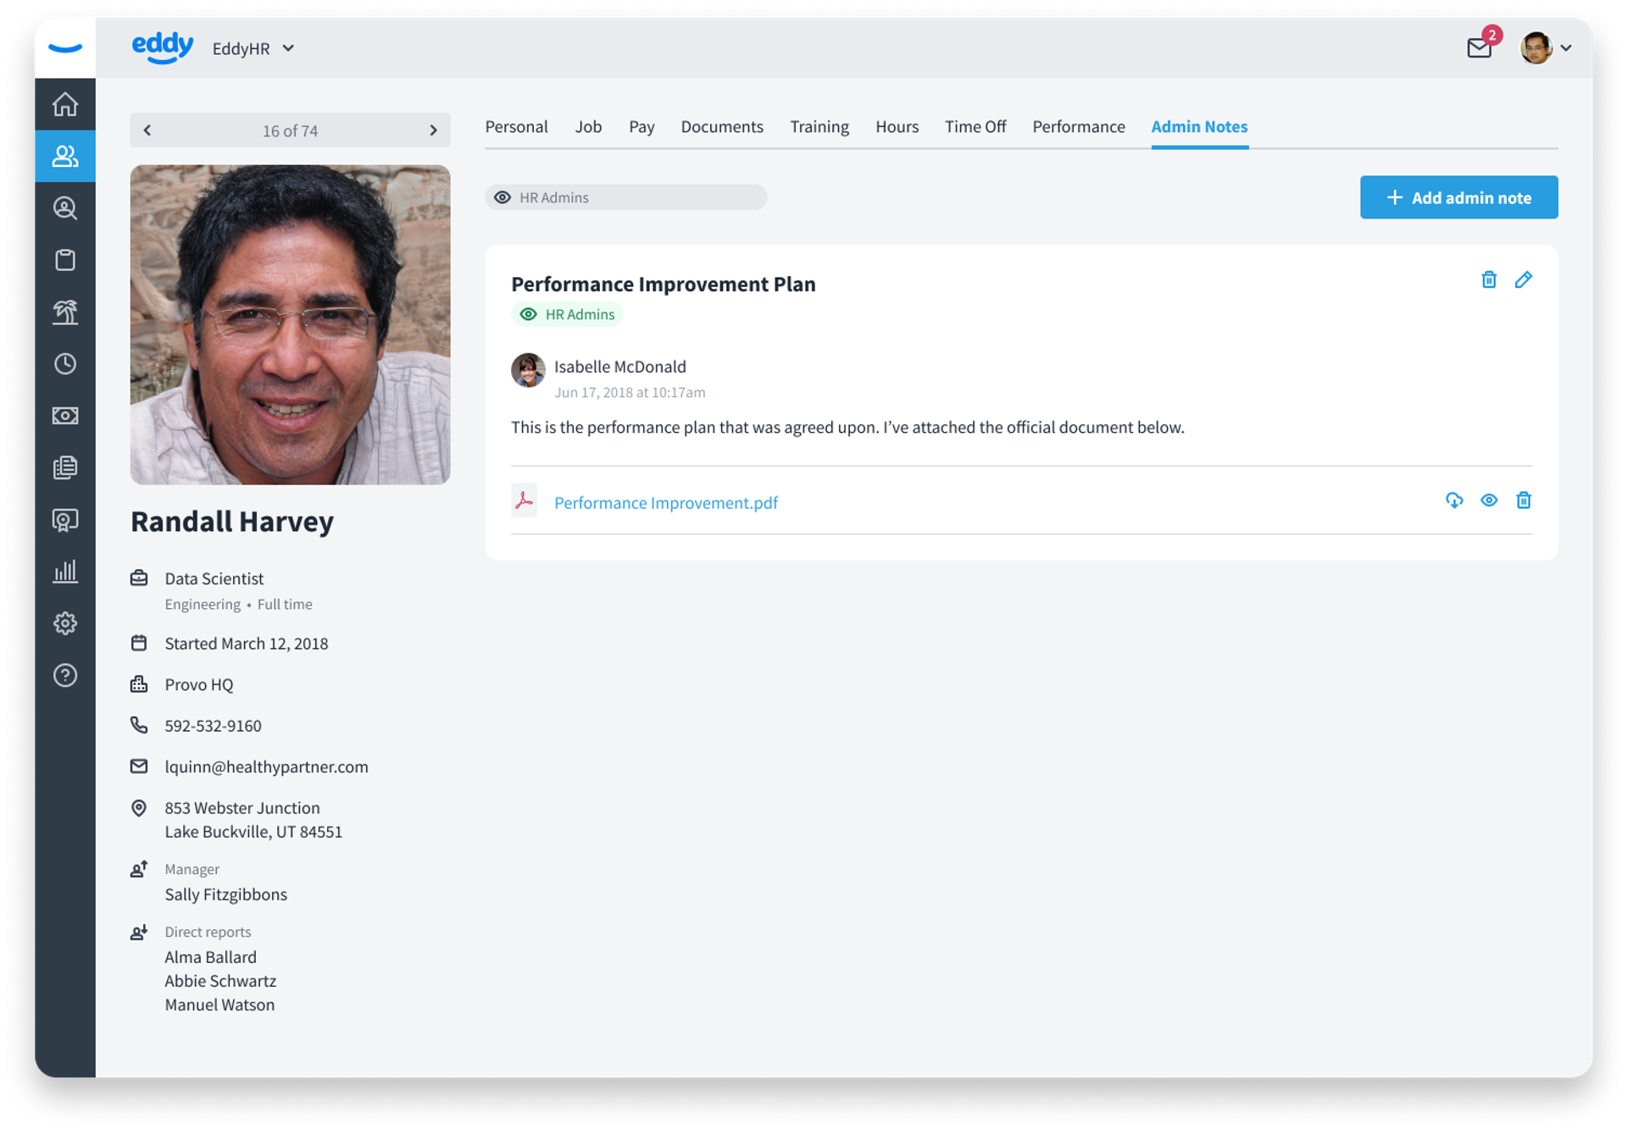
Task: Click the green HR Admins visibility tag
Action: (567, 314)
